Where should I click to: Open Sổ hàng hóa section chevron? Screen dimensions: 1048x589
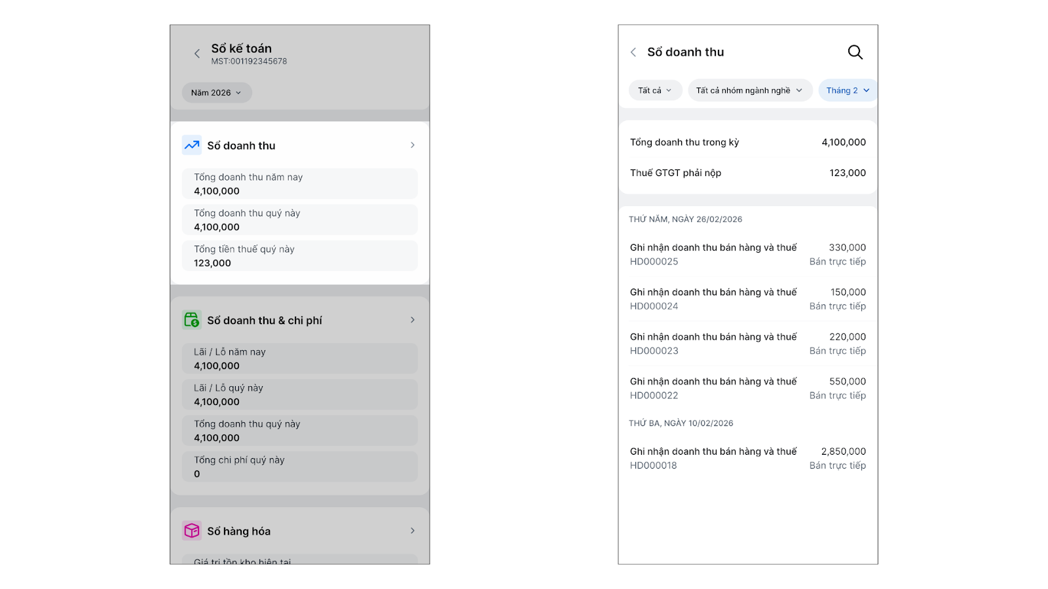tap(413, 531)
